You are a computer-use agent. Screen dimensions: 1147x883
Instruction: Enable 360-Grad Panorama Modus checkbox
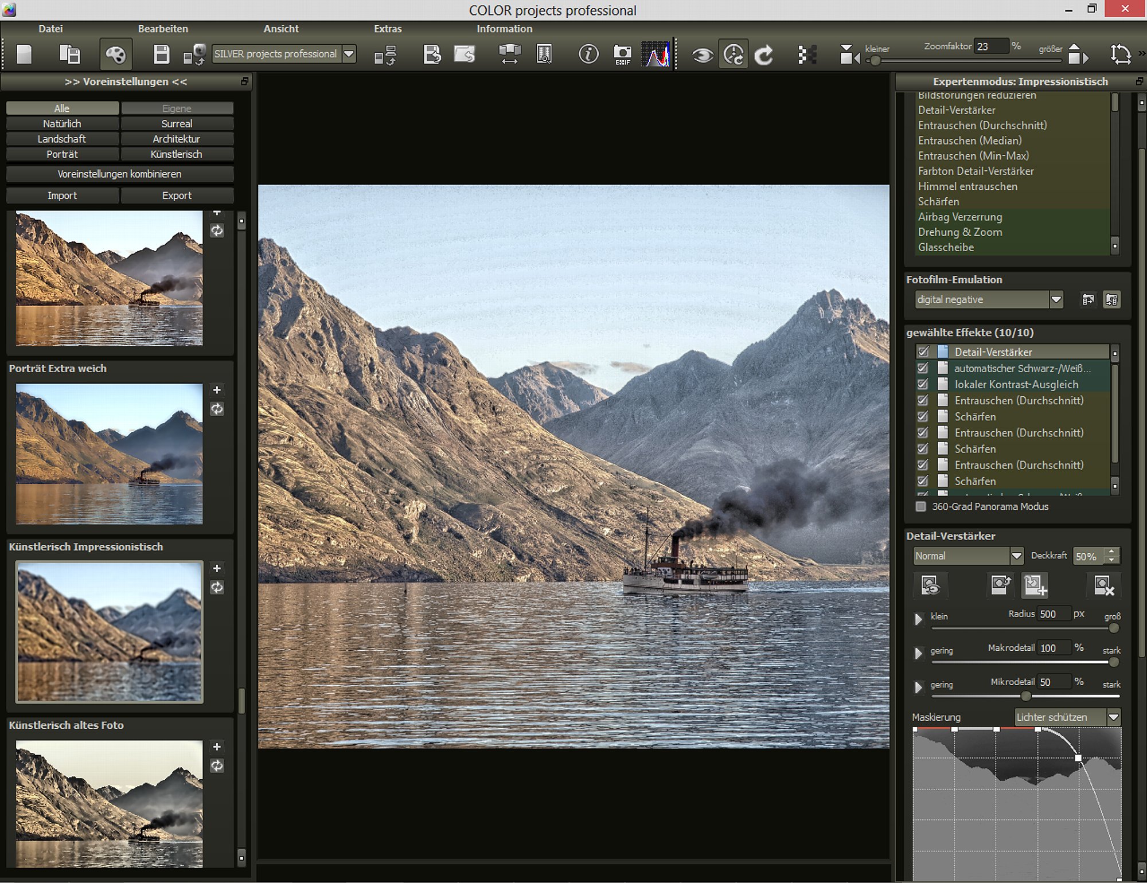tap(921, 506)
